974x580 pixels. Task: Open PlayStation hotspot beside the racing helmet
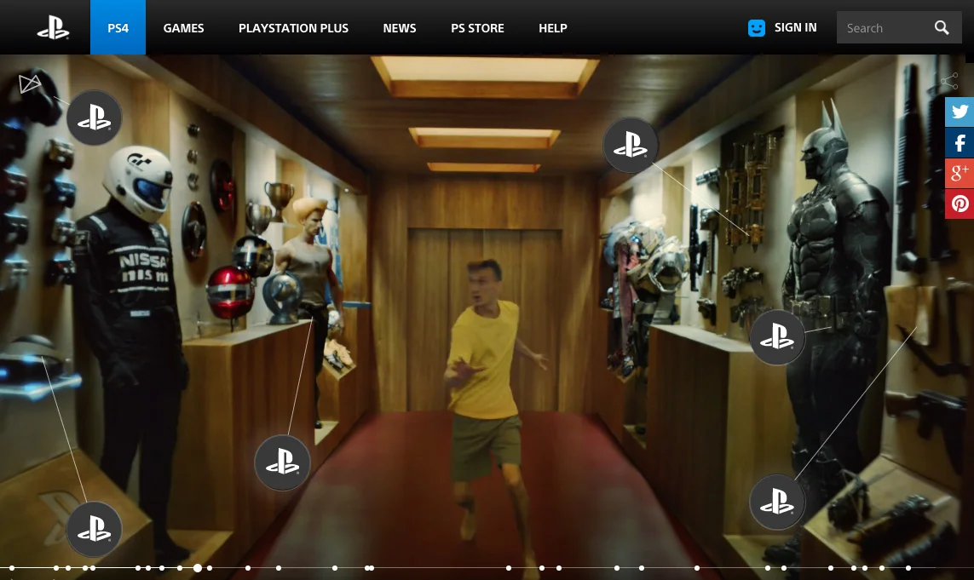click(95, 118)
